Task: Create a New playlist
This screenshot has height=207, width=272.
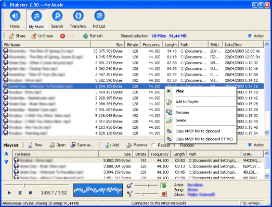Action: tap(35, 145)
